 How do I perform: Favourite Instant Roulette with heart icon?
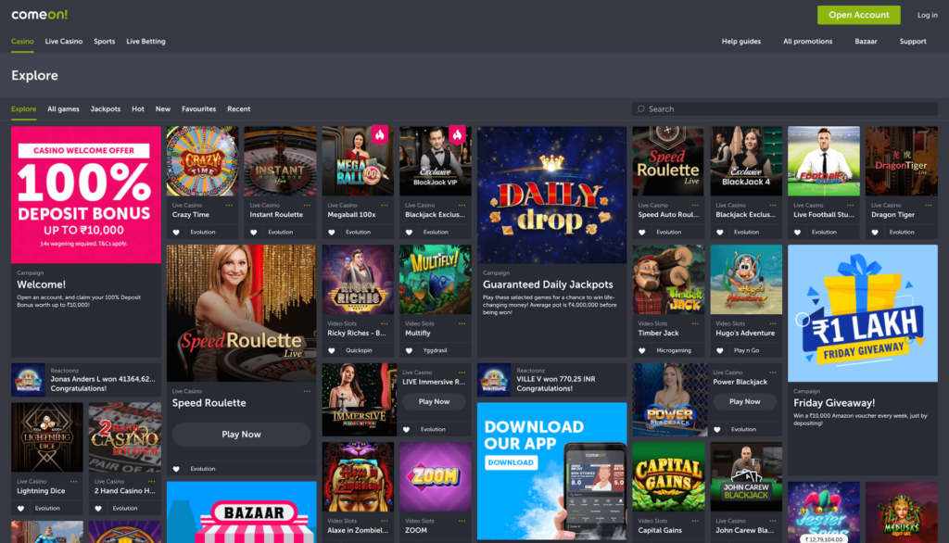(254, 233)
